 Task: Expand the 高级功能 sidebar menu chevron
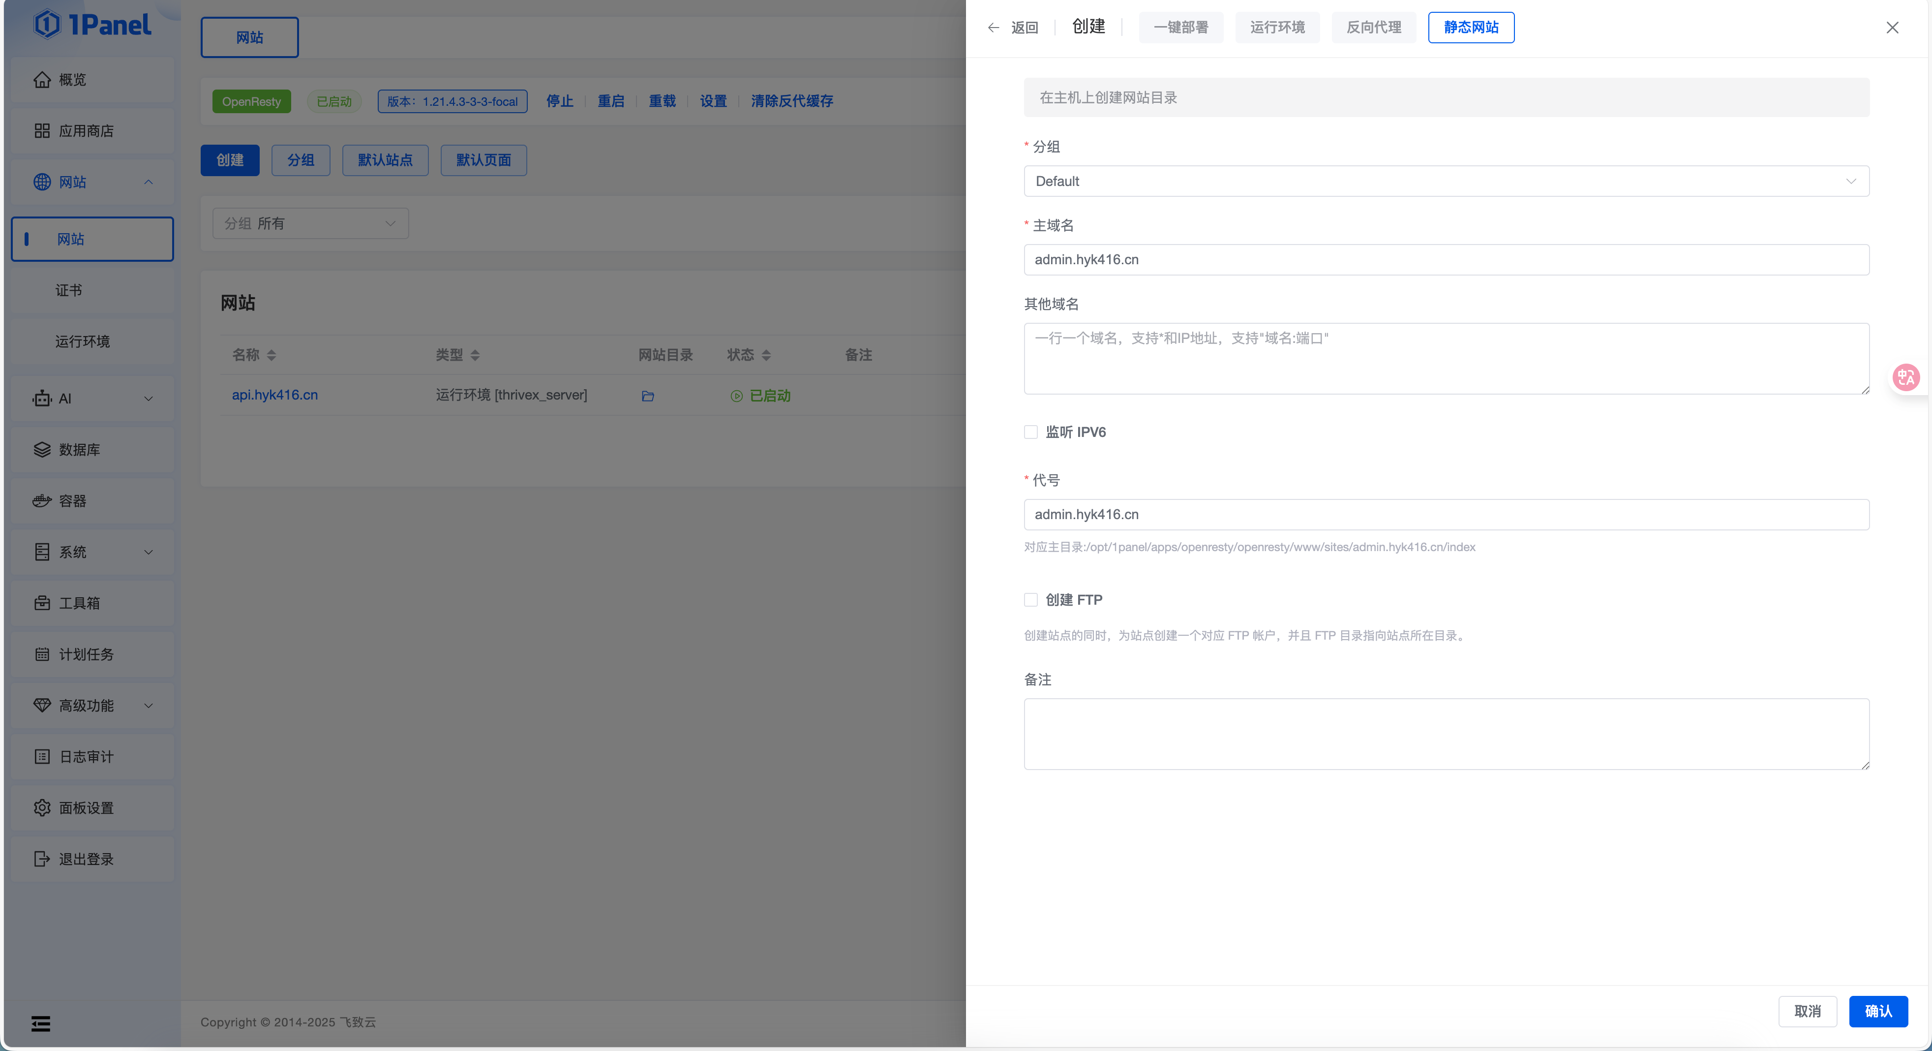click(x=149, y=705)
